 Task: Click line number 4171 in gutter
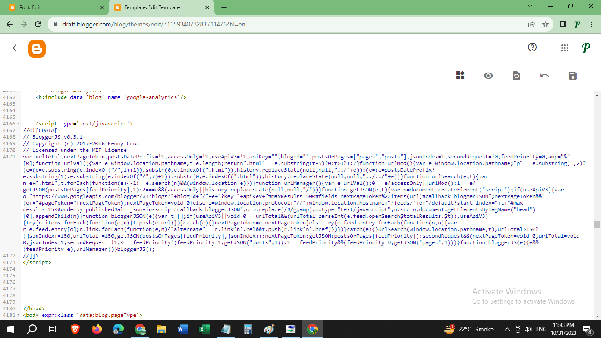click(x=9, y=157)
